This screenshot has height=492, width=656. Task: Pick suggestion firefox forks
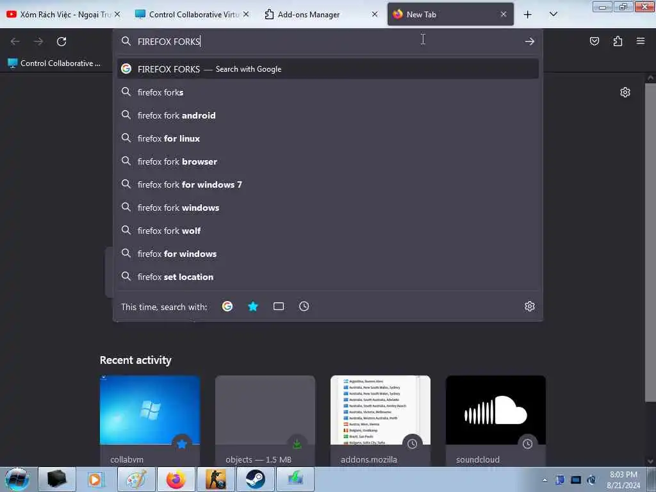[328, 92]
